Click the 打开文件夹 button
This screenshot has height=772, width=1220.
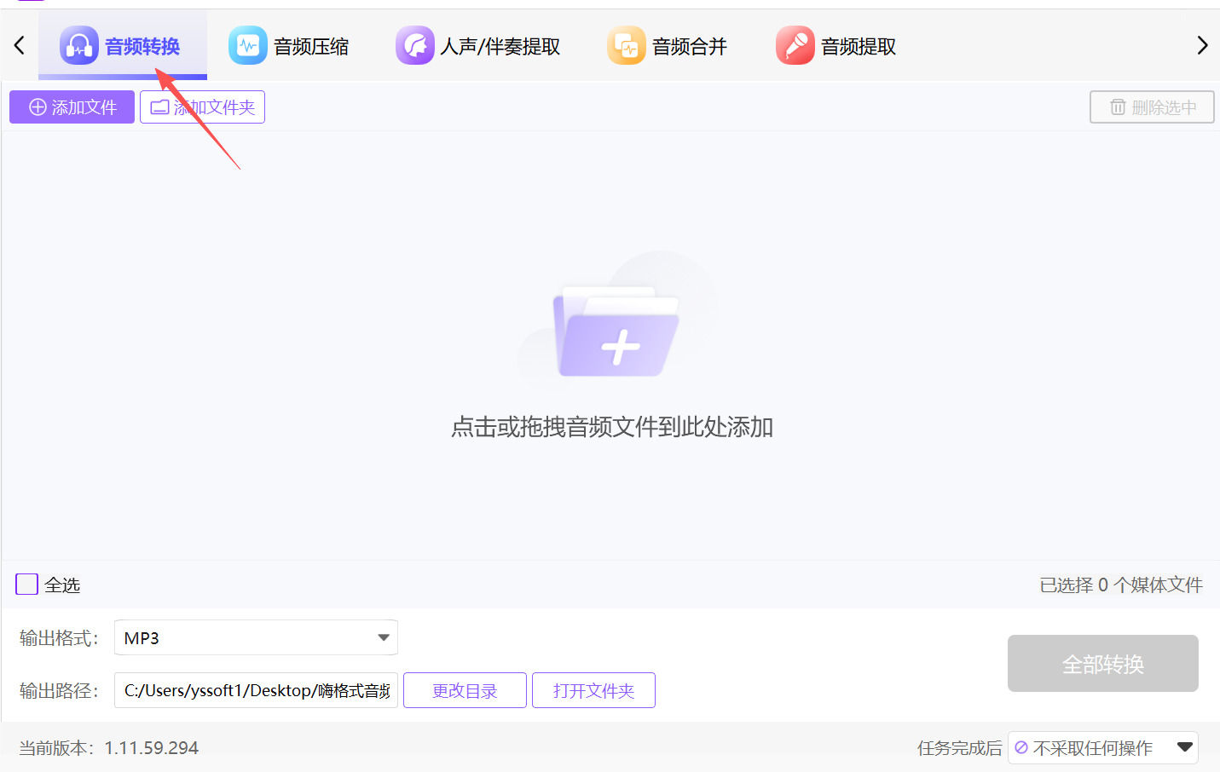(593, 690)
